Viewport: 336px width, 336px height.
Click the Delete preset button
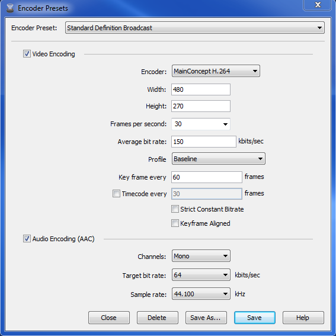click(x=158, y=318)
